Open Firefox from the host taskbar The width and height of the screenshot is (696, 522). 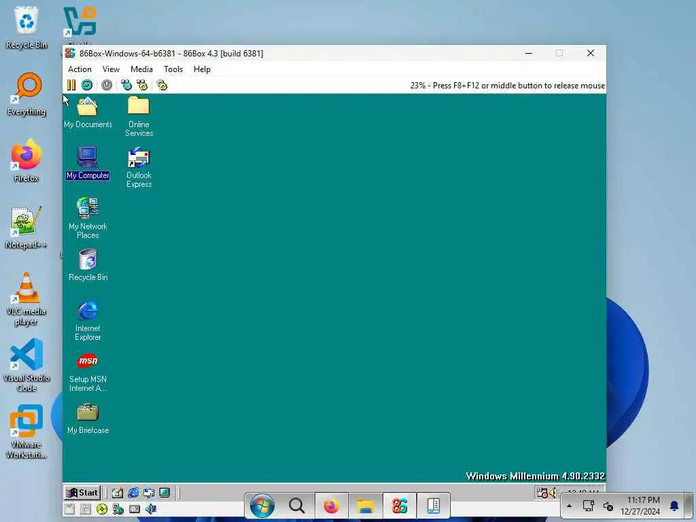click(331, 506)
